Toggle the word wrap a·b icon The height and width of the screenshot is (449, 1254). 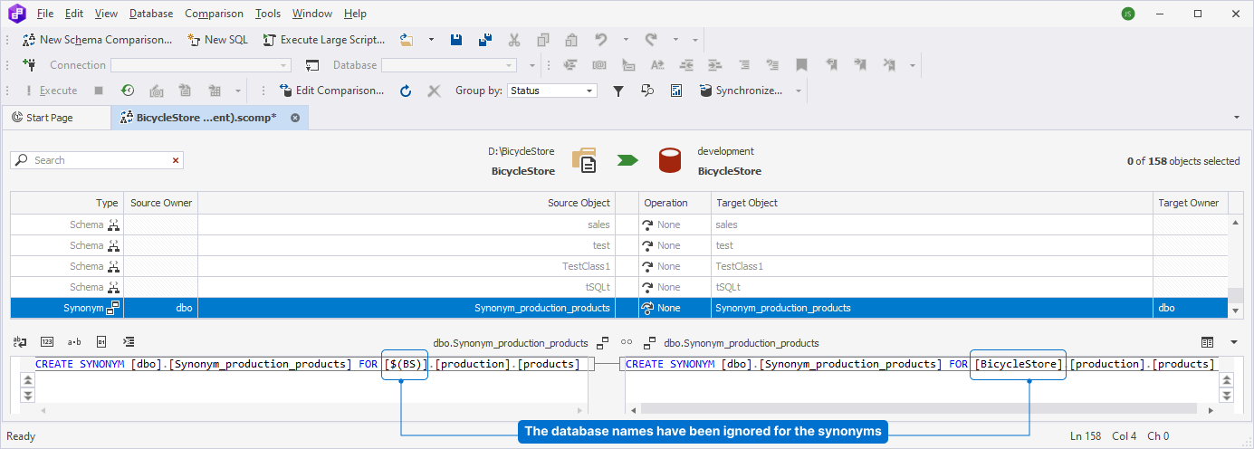tap(74, 342)
